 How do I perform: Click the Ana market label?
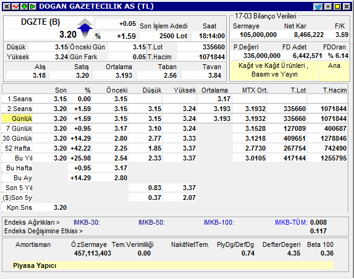tap(334, 65)
